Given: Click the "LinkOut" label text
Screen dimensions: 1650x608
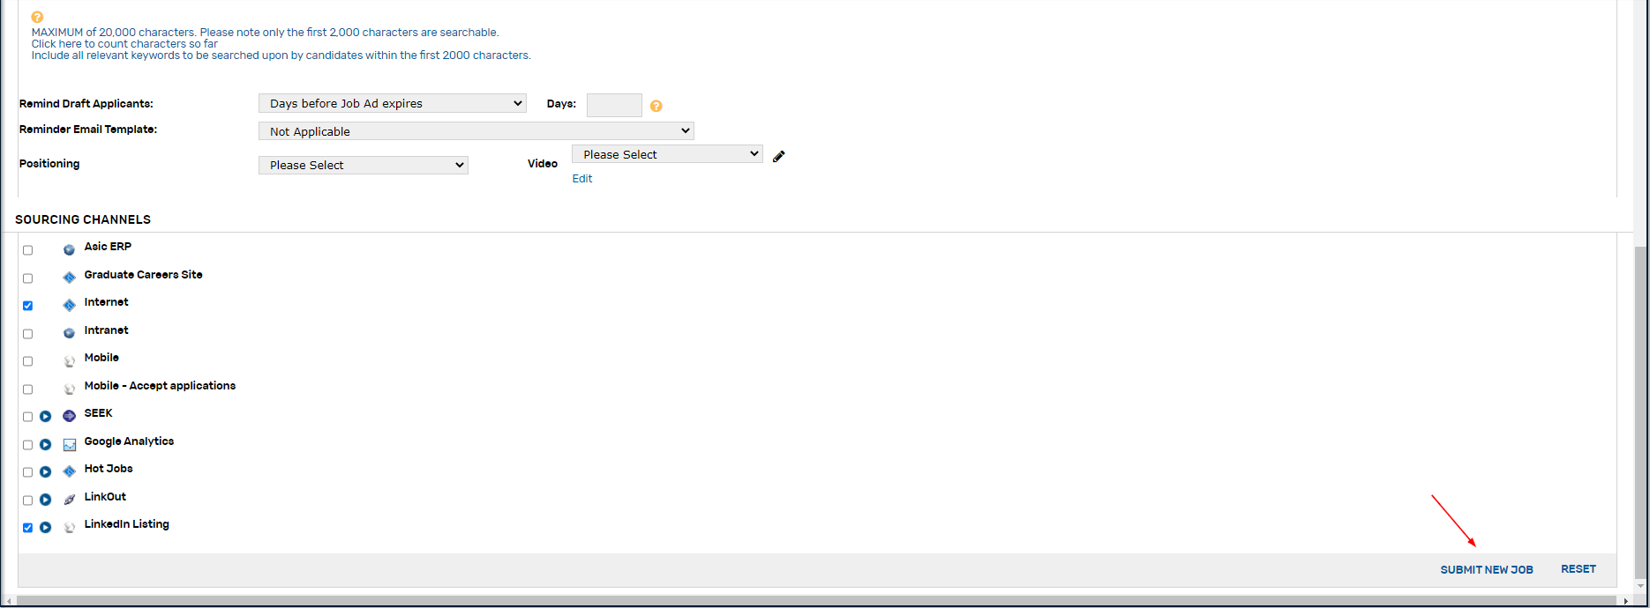Looking at the screenshot, I should pos(105,497).
